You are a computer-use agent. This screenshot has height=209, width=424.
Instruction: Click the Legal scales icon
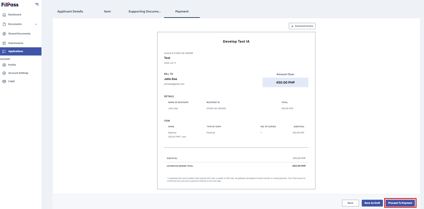tap(4, 81)
